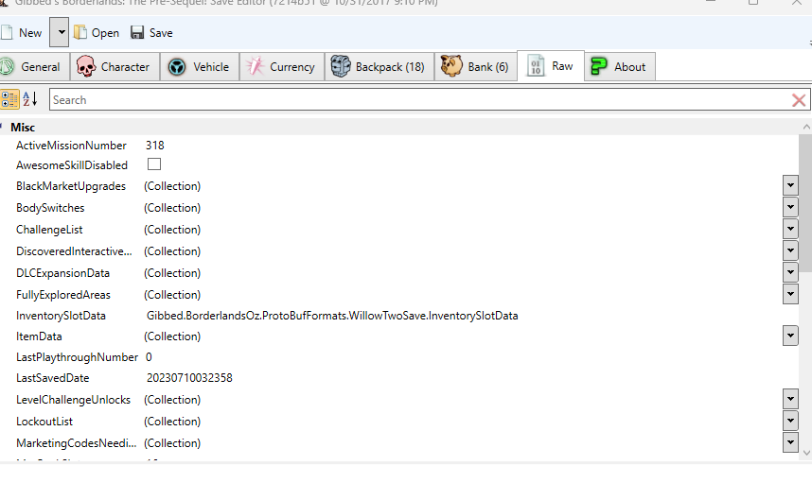
Task: Open the DLCExpansionData collection dropdown
Action: [x=790, y=272]
